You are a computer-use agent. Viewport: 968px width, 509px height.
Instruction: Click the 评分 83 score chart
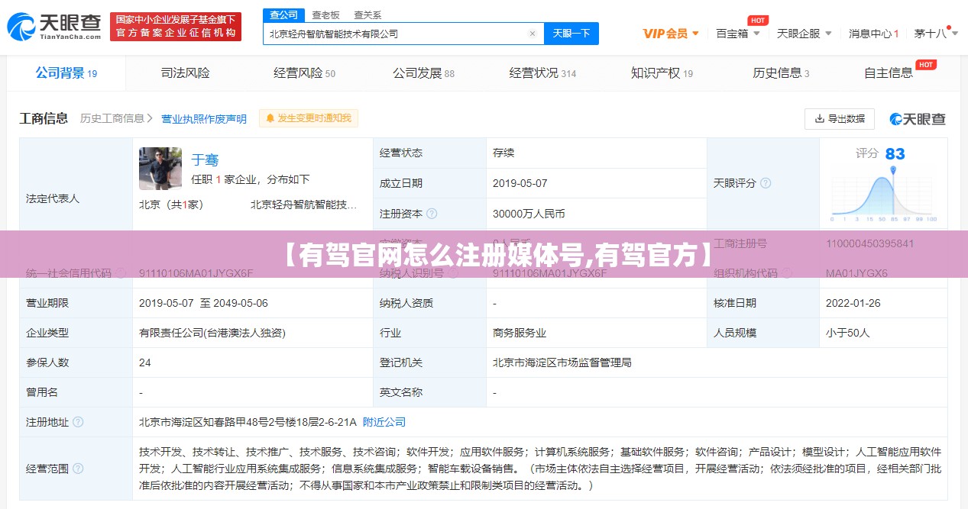pos(883,183)
